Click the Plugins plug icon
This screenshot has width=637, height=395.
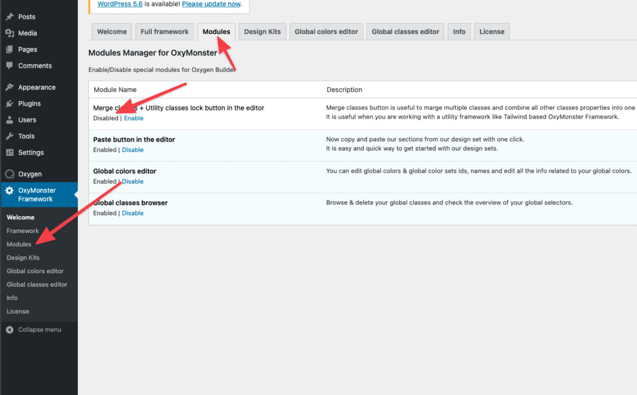click(10, 104)
